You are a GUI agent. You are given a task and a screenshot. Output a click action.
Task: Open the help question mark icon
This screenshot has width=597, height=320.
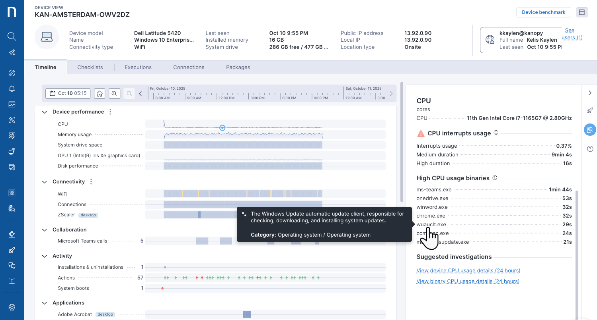point(590,149)
